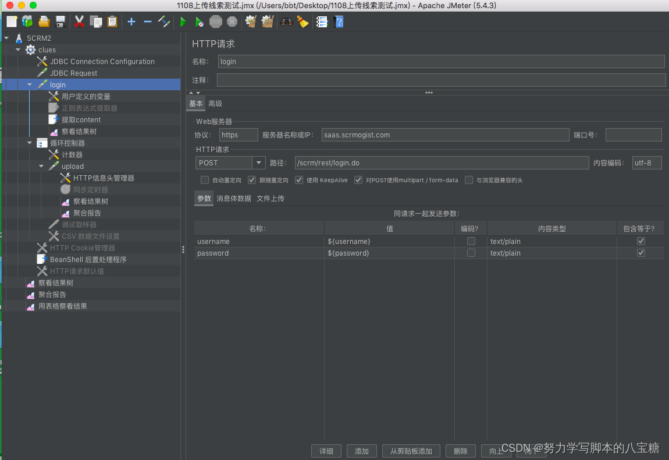Select the JDBC Request sampler
669x460 pixels.
73,73
